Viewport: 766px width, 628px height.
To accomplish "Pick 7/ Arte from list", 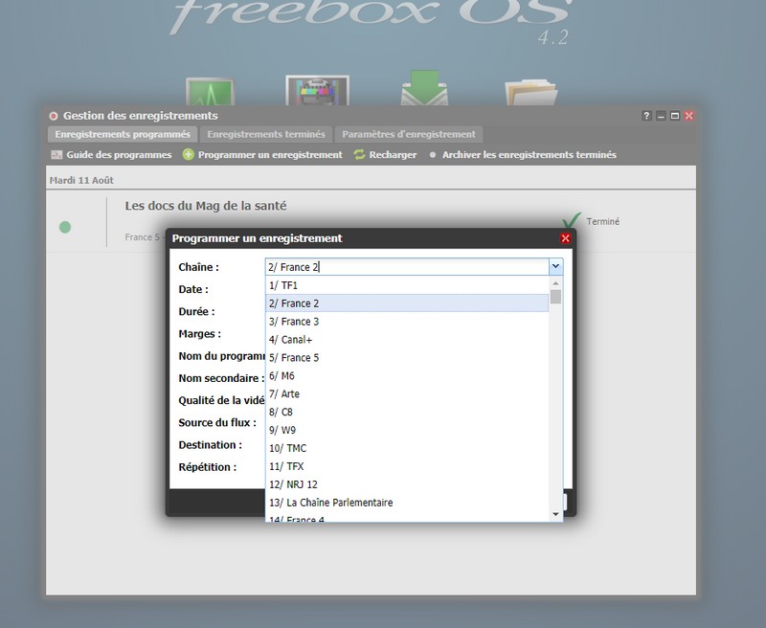I will 408,393.
